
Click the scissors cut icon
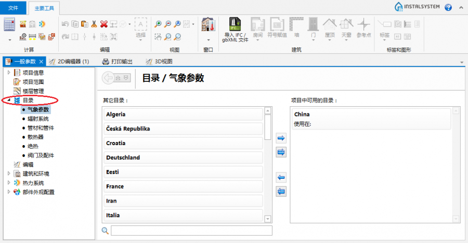tap(94, 24)
